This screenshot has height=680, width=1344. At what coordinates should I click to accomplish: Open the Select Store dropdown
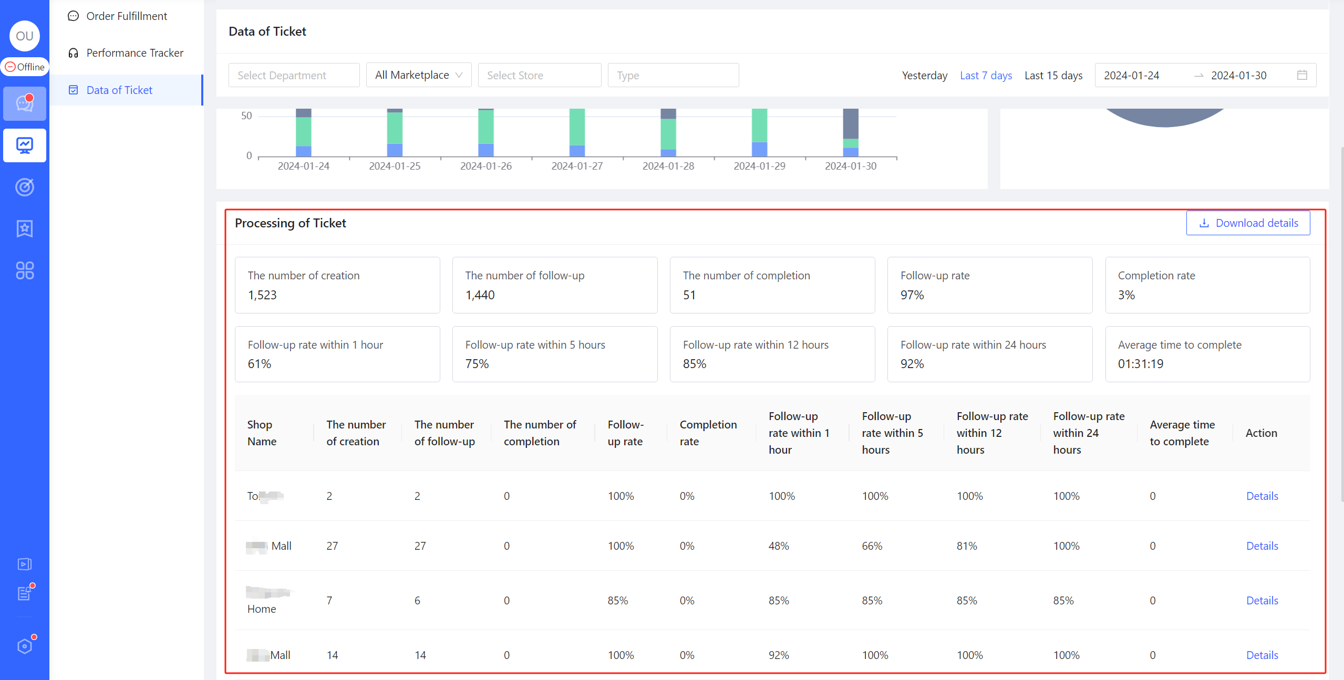pos(540,75)
